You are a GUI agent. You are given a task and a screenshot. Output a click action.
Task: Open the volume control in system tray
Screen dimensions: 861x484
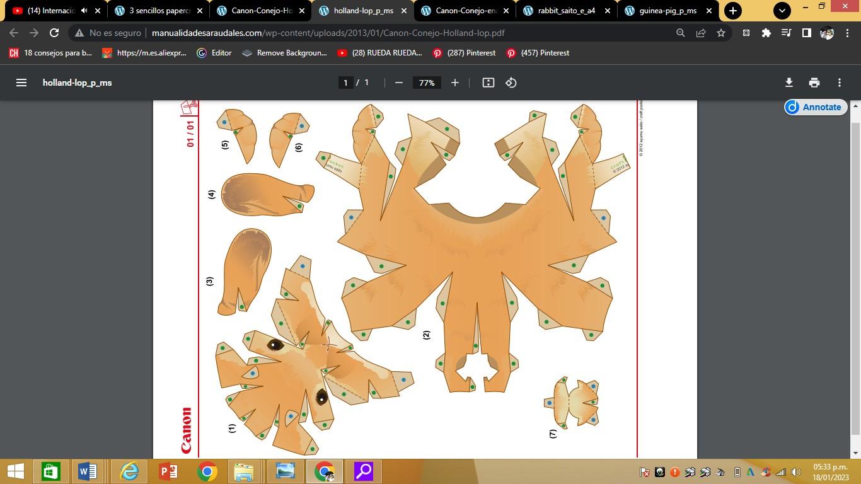point(796,472)
